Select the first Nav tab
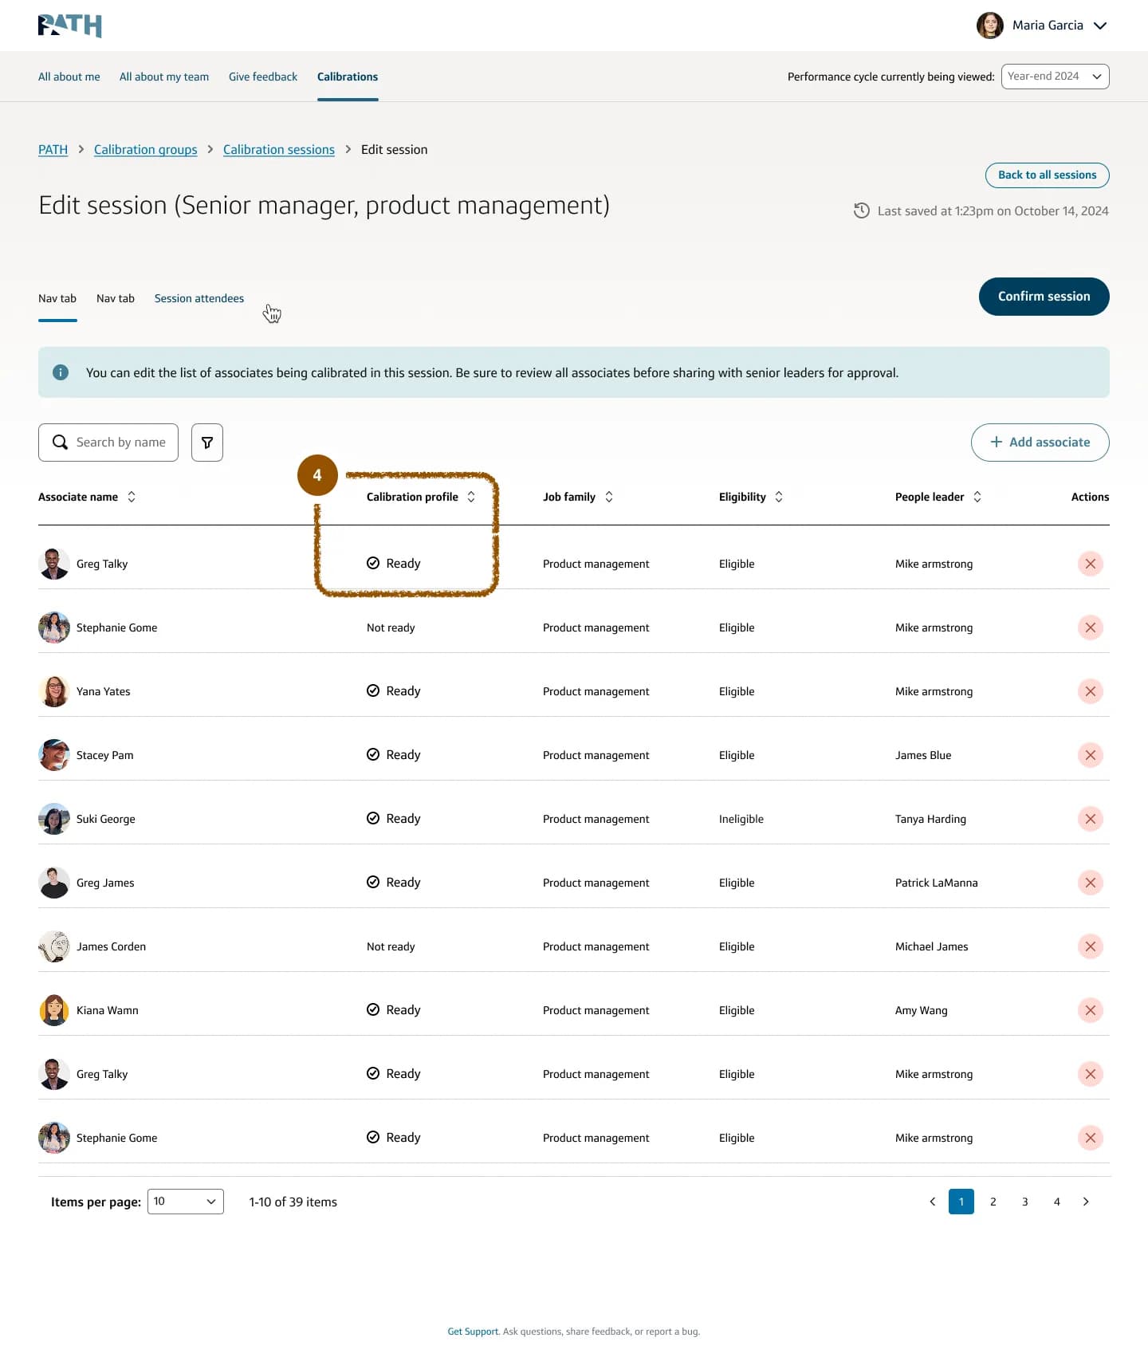This screenshot has height=1365, width=1148. pyautogui.click(x=57, y=298)
